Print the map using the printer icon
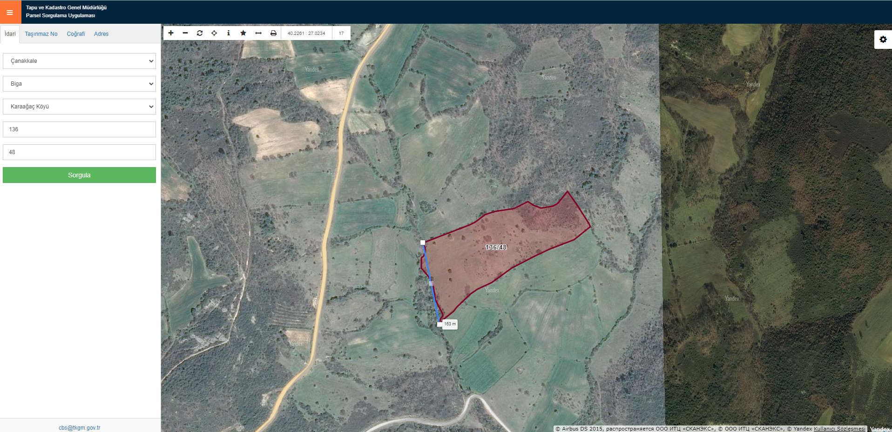Viewport: 892px width, 432px height. [273, 33]
